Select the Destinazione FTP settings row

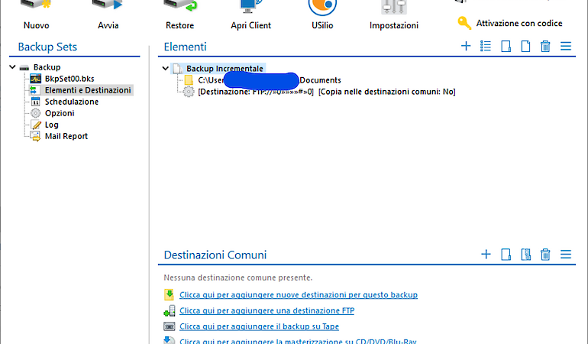[326, 92]
